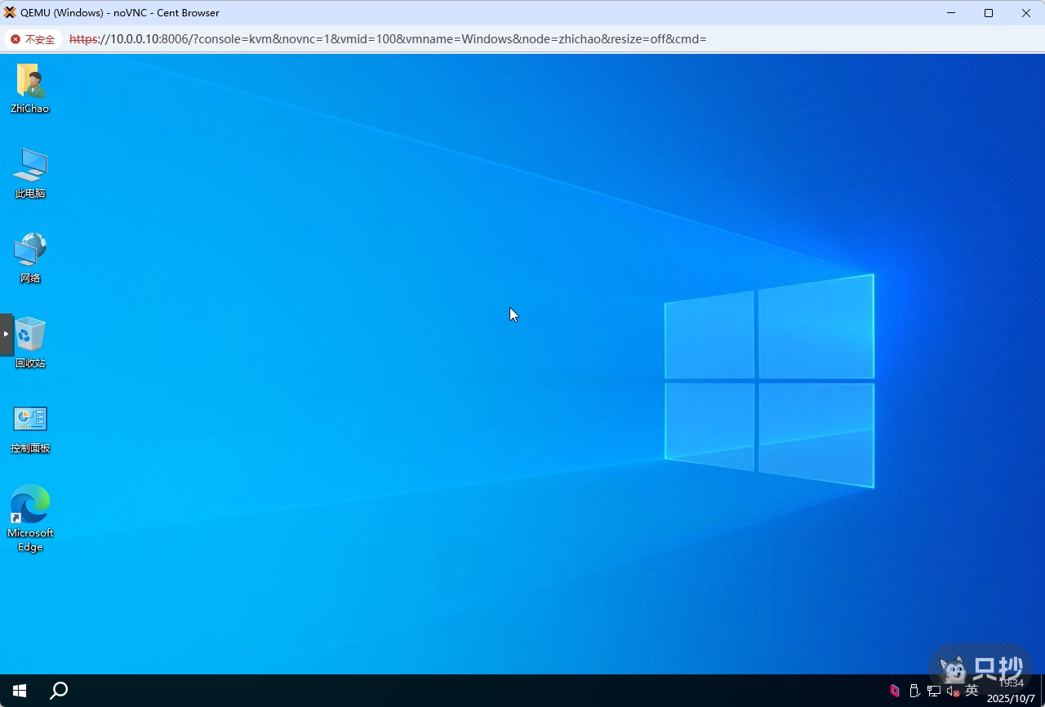Open the 回收站 Recycle Bin
The width and height of the screenshot is (1045, 707).
click(30, 337)
